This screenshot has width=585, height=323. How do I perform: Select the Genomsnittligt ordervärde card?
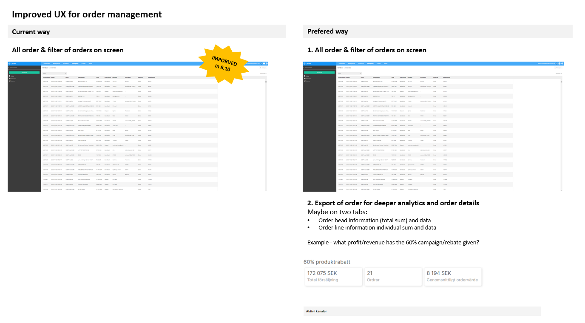pos(452,276)
